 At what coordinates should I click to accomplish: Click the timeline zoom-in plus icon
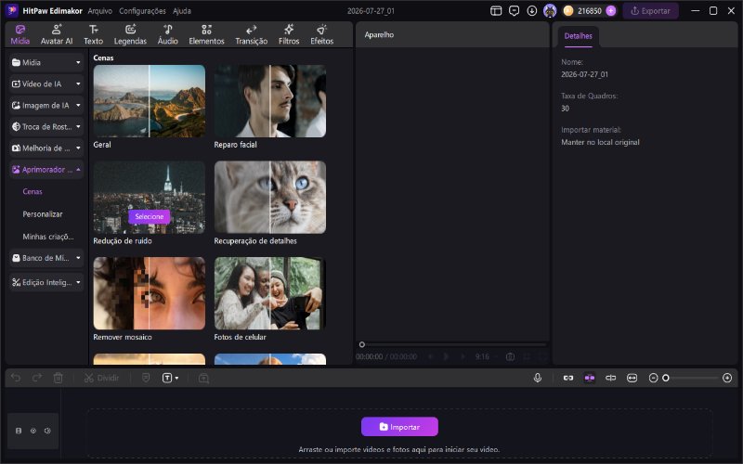pos(727,378)
